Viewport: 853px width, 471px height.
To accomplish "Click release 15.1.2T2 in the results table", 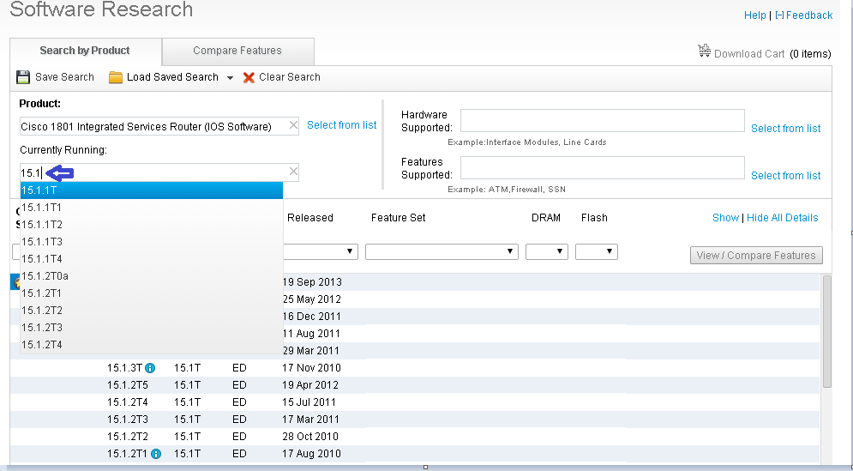I will [x=127, y=437].
